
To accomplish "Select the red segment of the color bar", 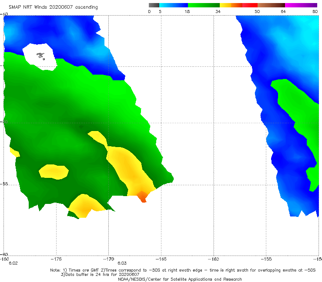I will pyautogui.click(x=250, y=5).
